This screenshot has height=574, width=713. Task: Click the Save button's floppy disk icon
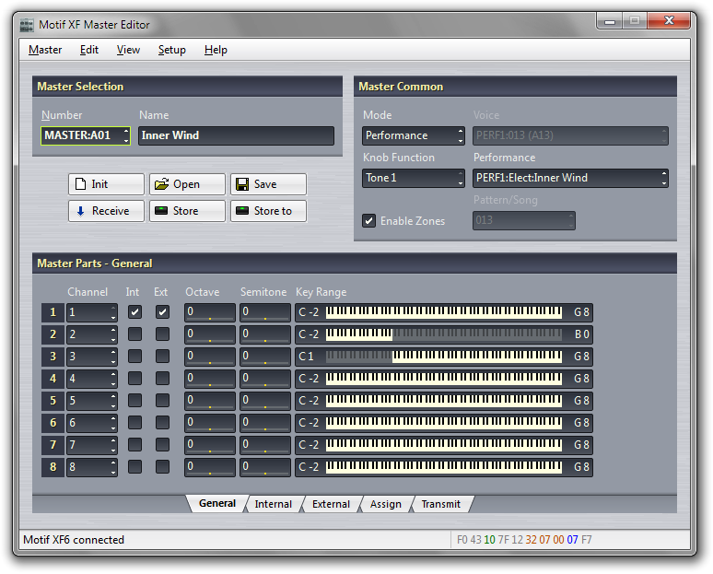241,184
